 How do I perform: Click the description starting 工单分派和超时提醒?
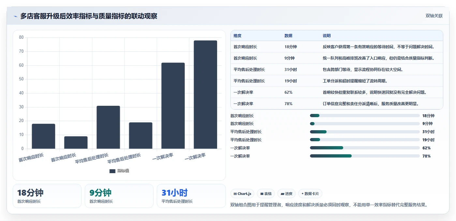point(356,81)
